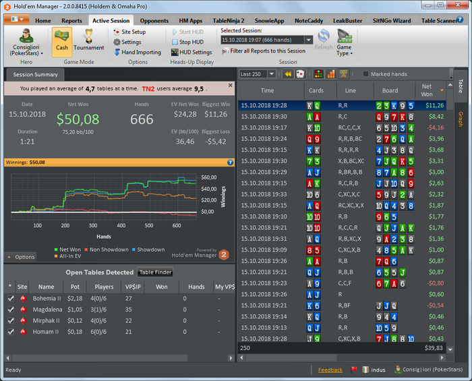Click the orange bar chart icon
Image resolution: width=472 pixels, height=381 pixels.
[x=331, y=74]
